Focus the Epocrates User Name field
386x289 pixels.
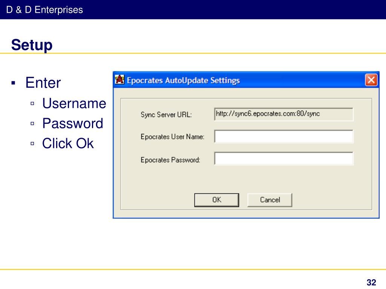pos(283,136)
